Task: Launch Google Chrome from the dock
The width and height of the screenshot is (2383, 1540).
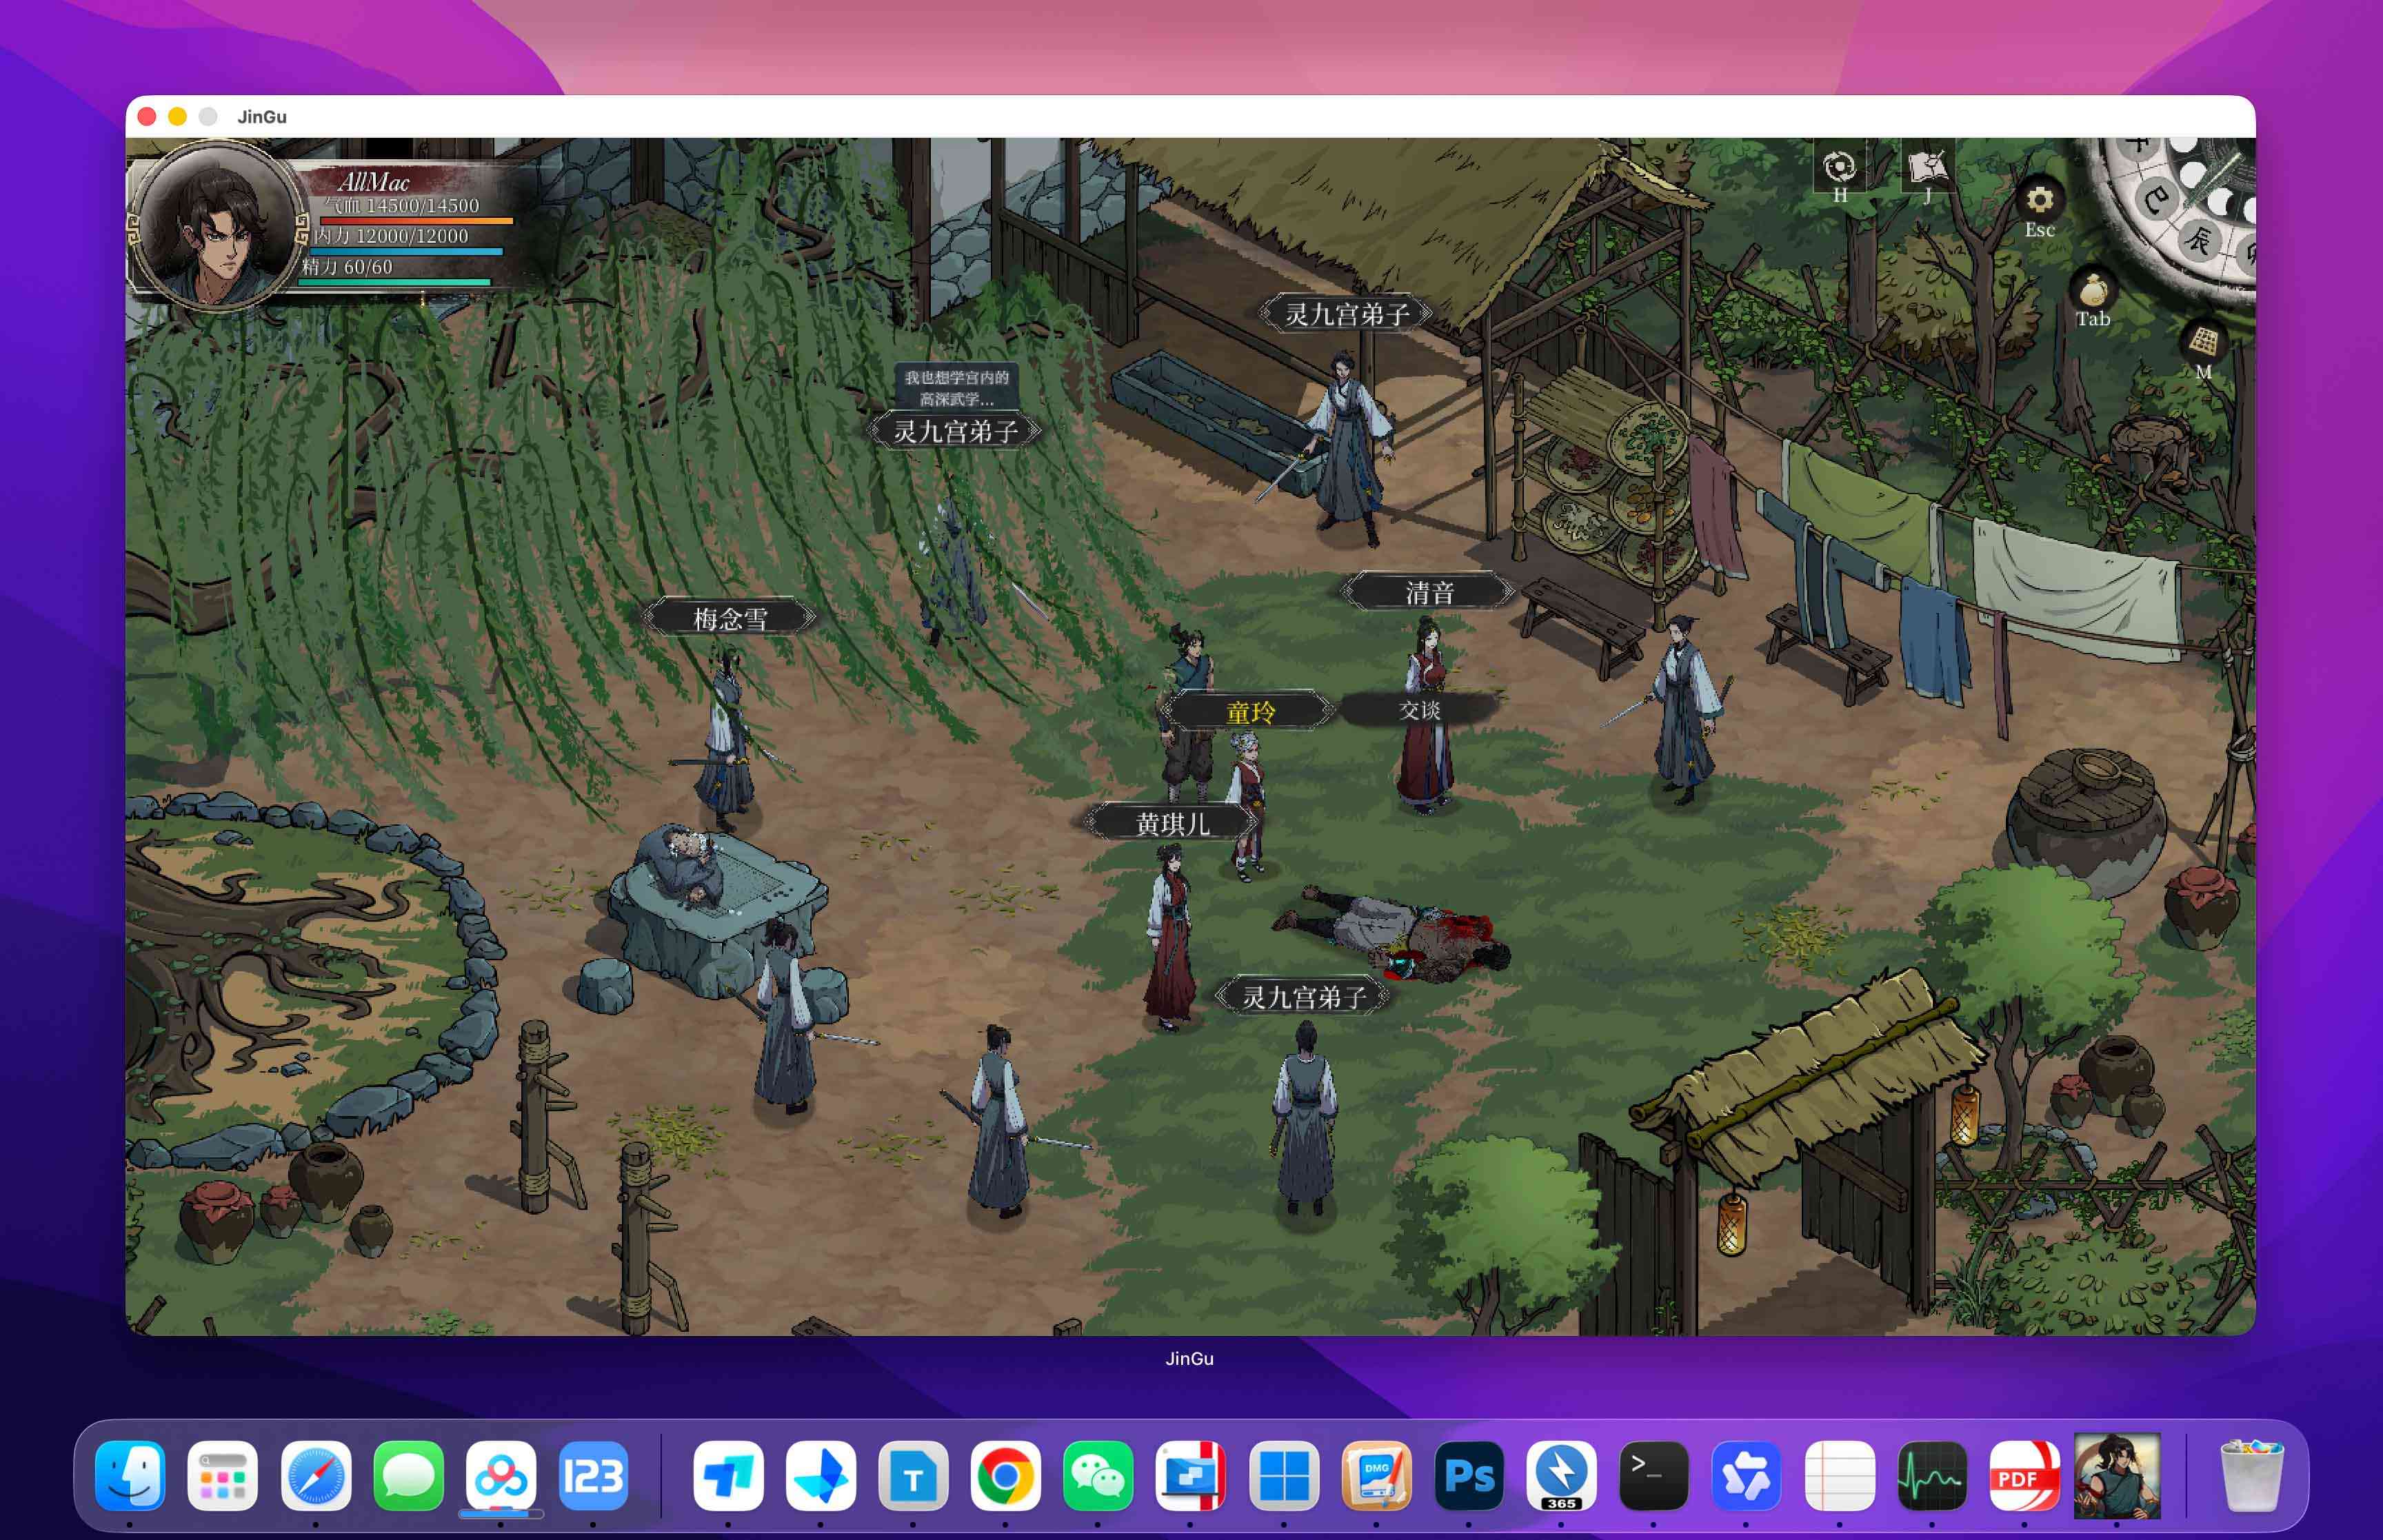Action: click(x=1005, y=1476)
